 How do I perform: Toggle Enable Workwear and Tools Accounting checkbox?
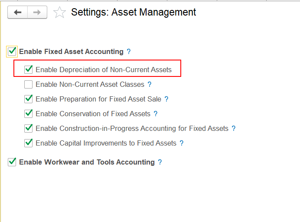[12, 162]
